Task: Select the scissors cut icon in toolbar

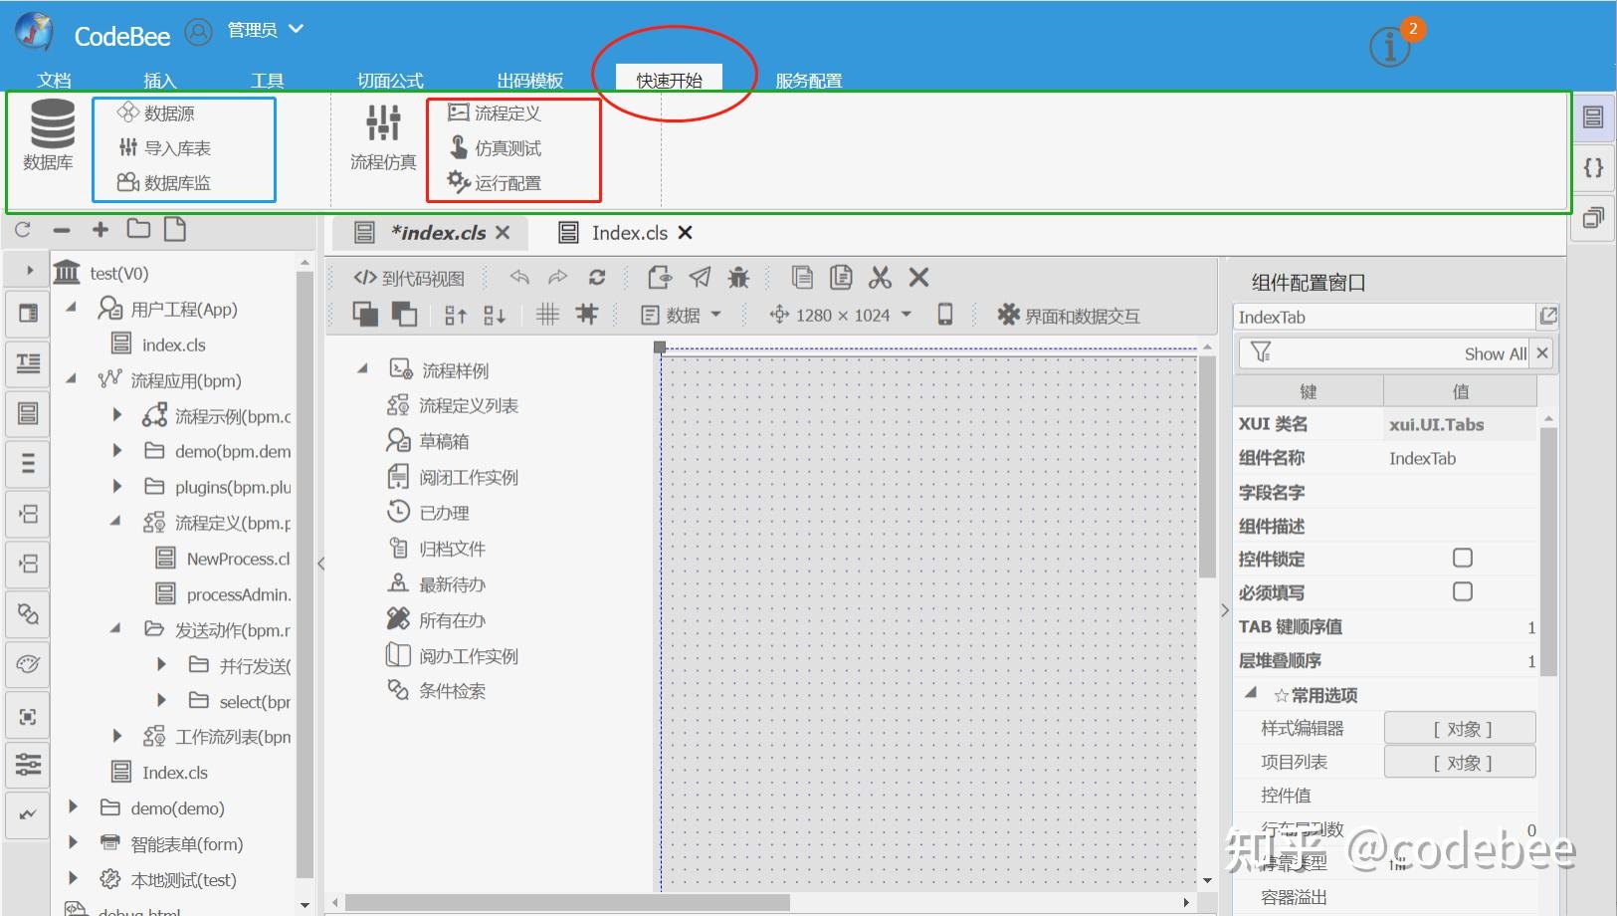Action: [880, 278]
